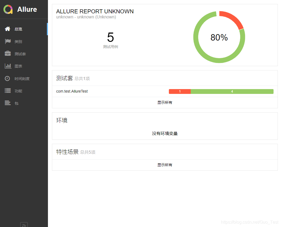281x227 pixels.
Task: Open the Zh language selector
Action: (x=24, y=225)
